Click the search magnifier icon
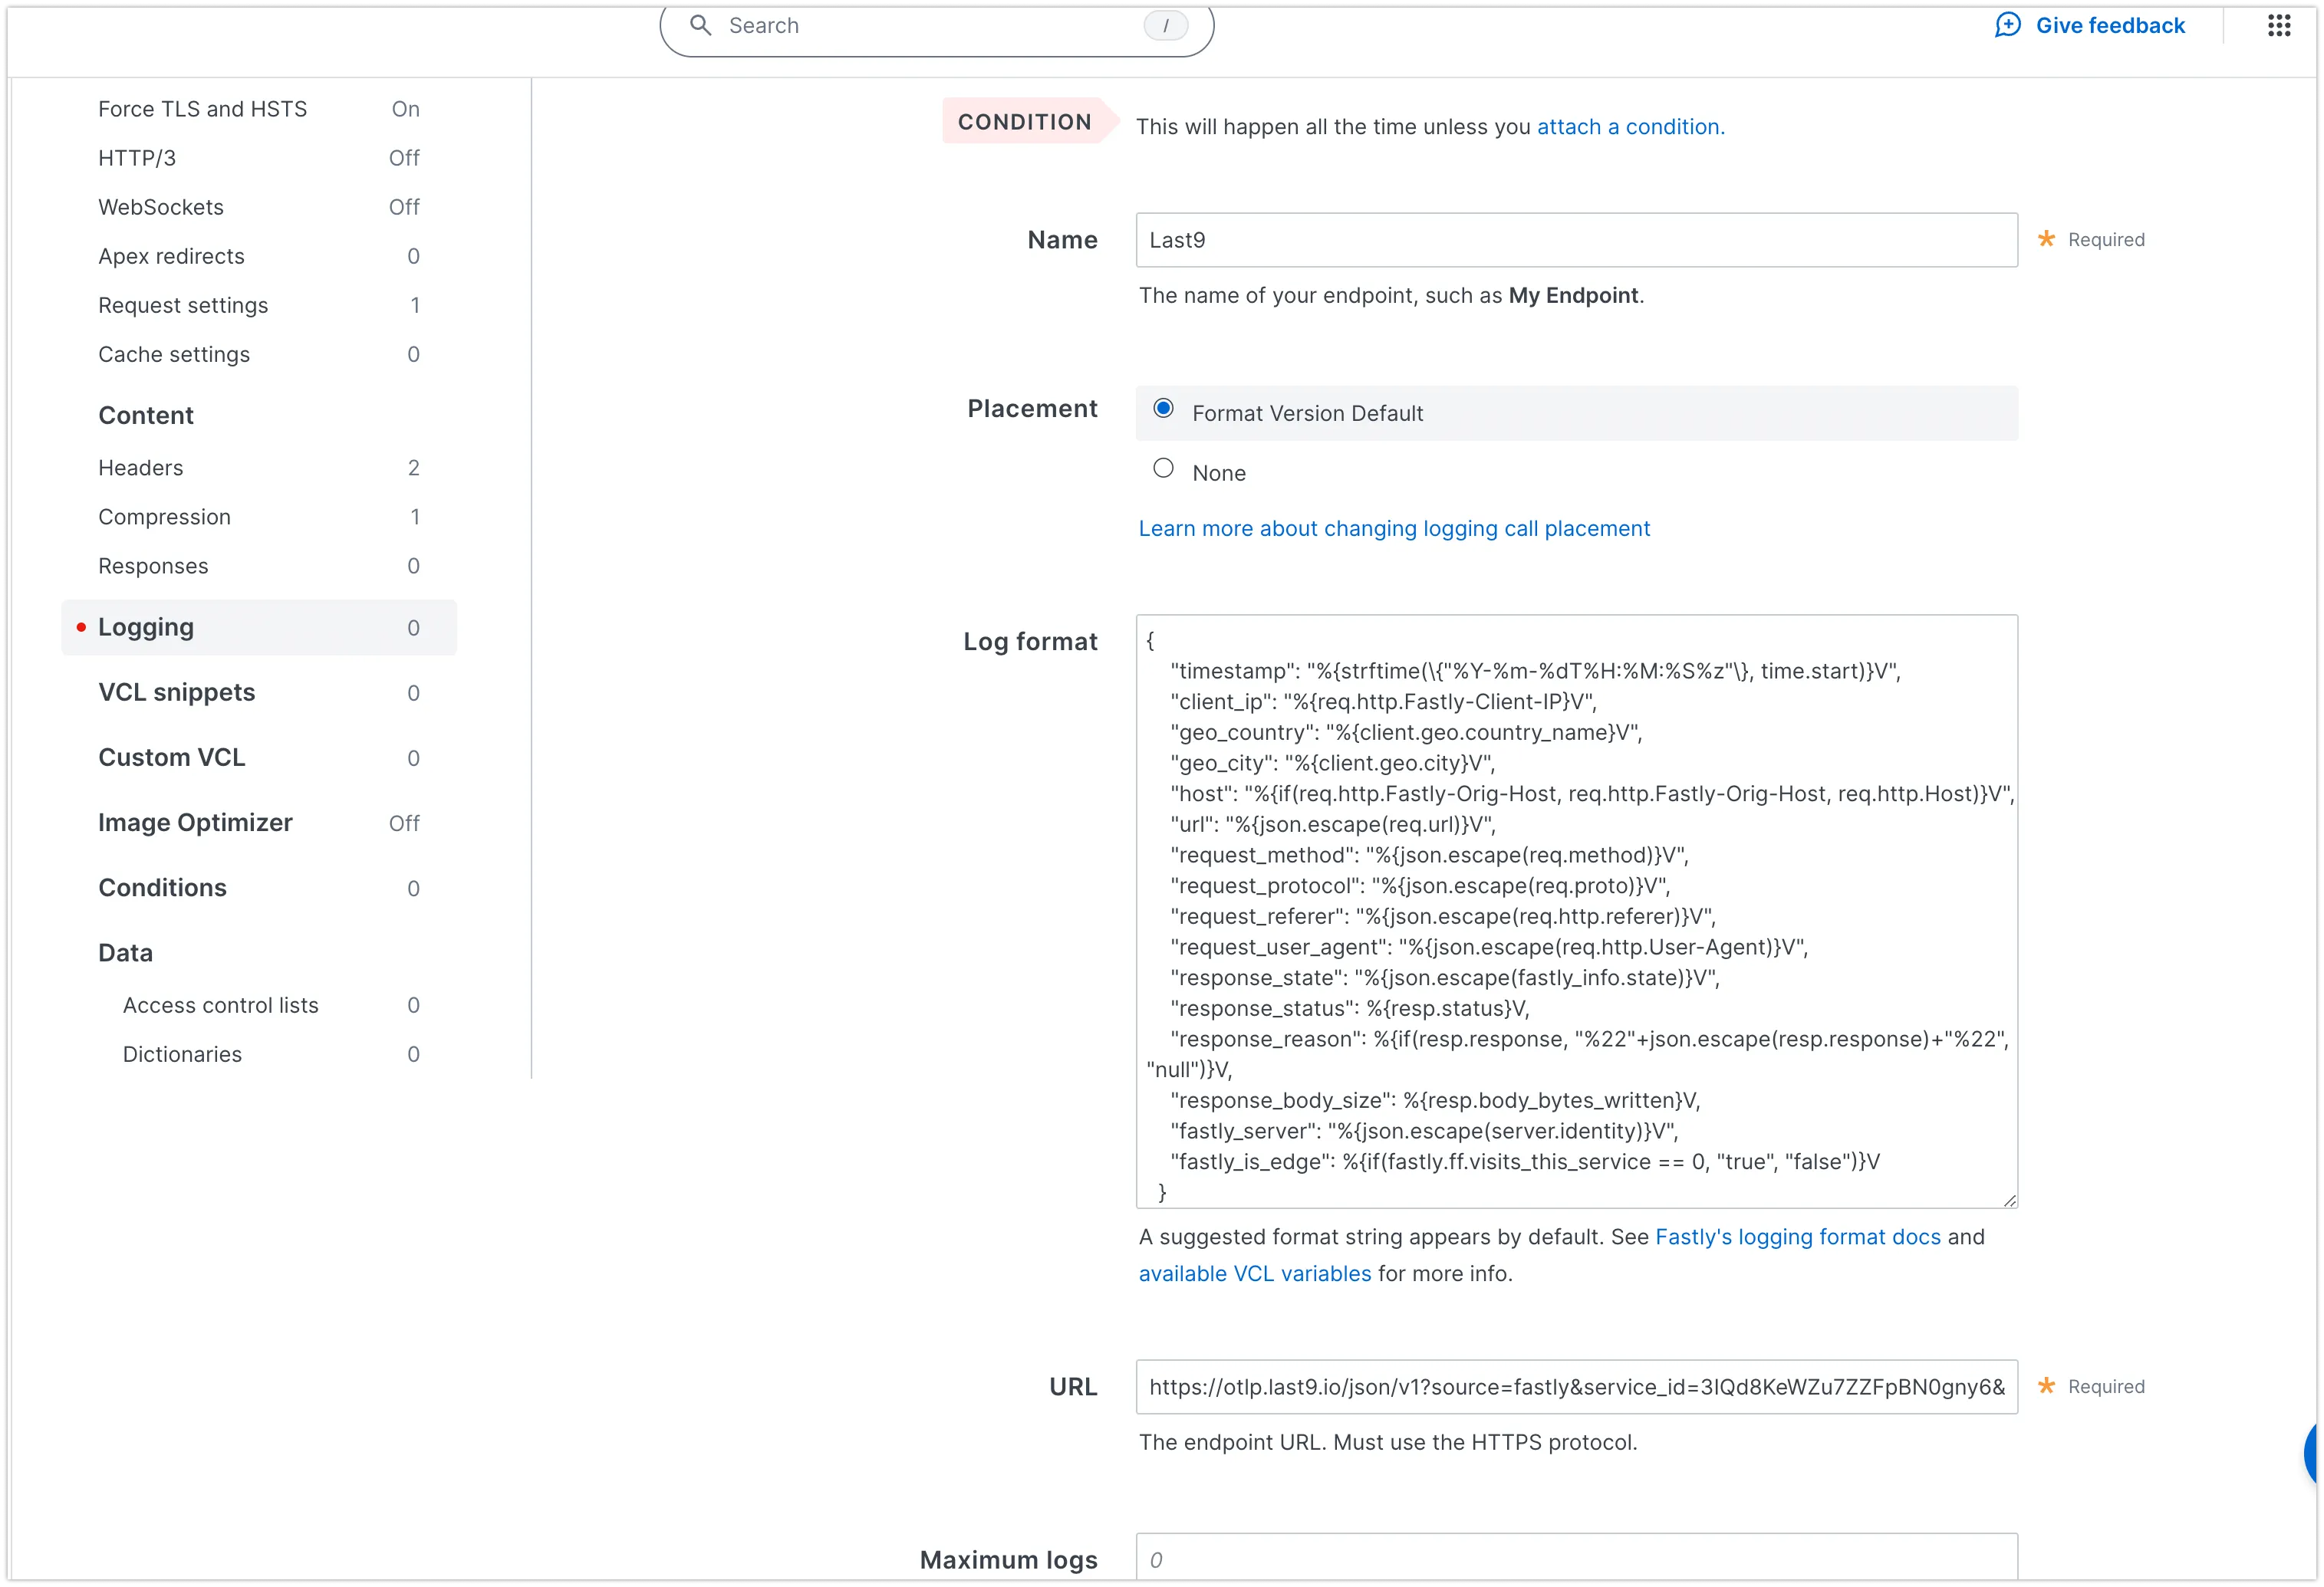2324x1587 pixels. coord(701,25)
